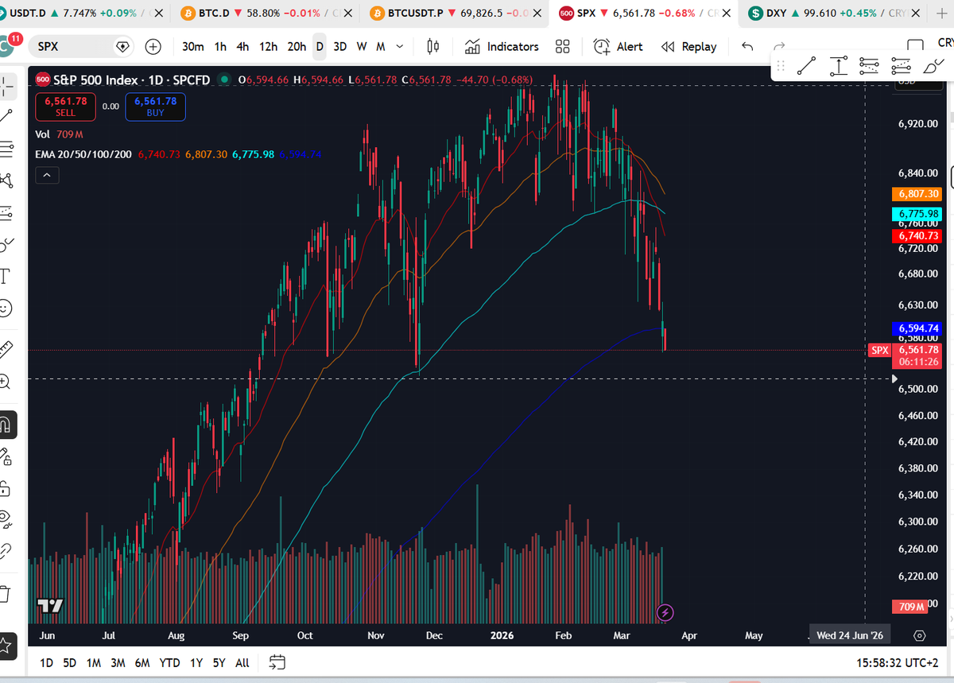Set chart range to 6M
Viewport: 954px width, 683px height.
tap(142, 662)
